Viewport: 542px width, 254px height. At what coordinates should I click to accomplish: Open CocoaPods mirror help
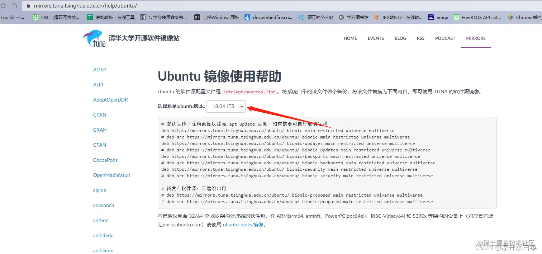[105, 160]
